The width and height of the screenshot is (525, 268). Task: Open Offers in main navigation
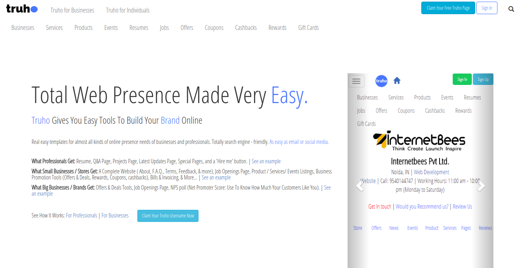[187, 27]
